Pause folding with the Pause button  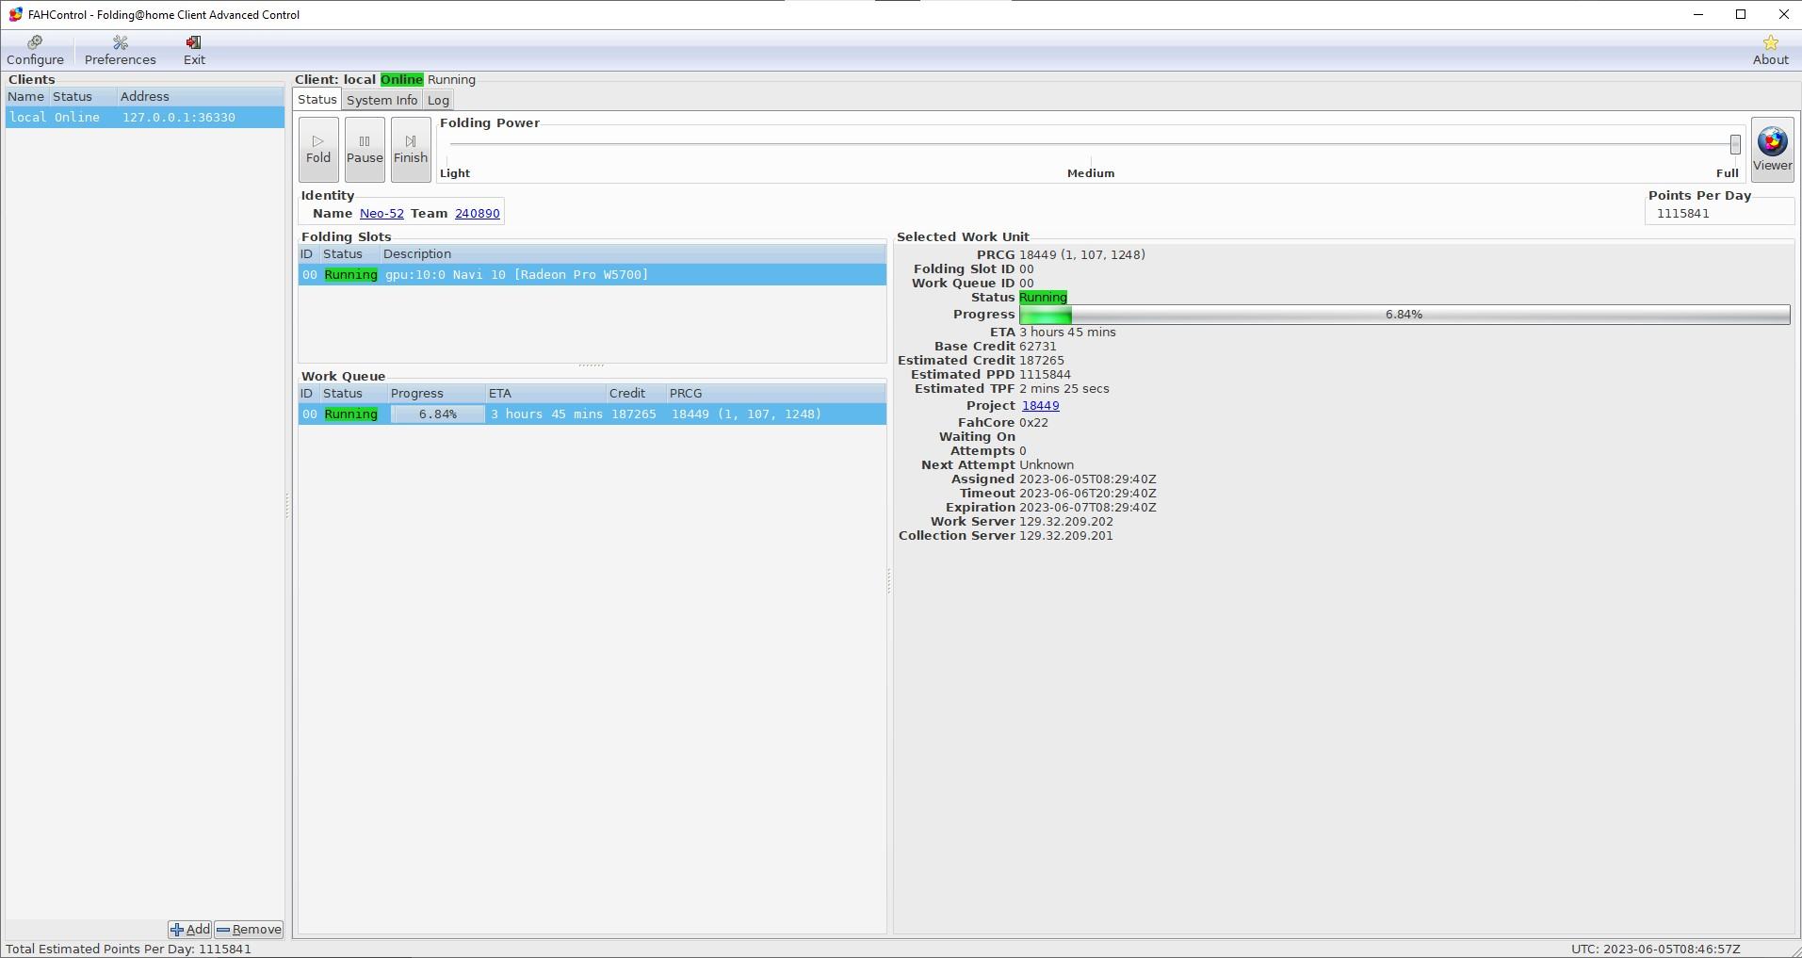pyautogui.click(x=365, y=149)
